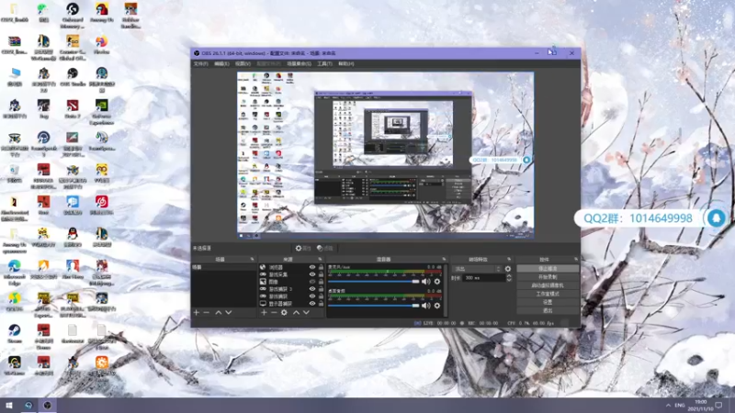Viewport: 735px width, 413px height.
Task: Adjust the 桌面音频 volume slider
Action: tap(374, 306)
